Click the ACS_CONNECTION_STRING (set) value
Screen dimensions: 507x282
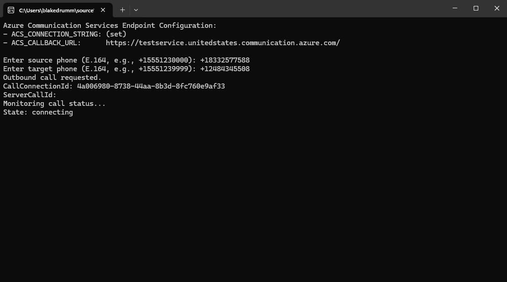click(x=116, y=34)
